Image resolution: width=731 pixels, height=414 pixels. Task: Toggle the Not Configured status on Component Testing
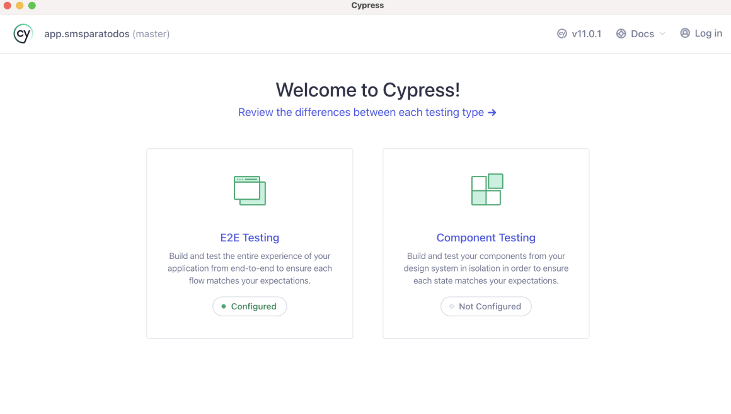486,306
